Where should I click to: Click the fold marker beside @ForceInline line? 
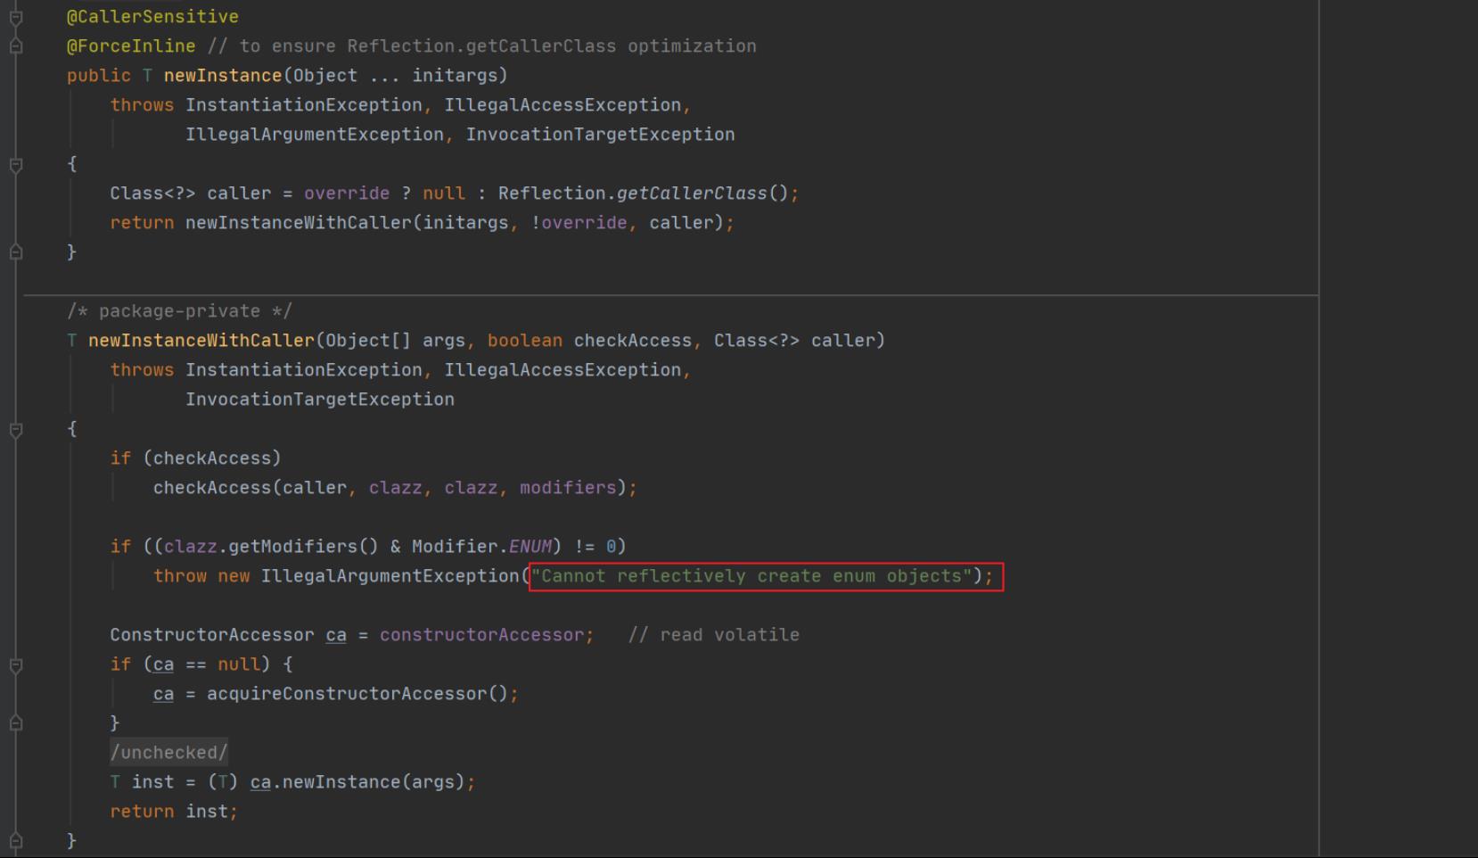16,46
